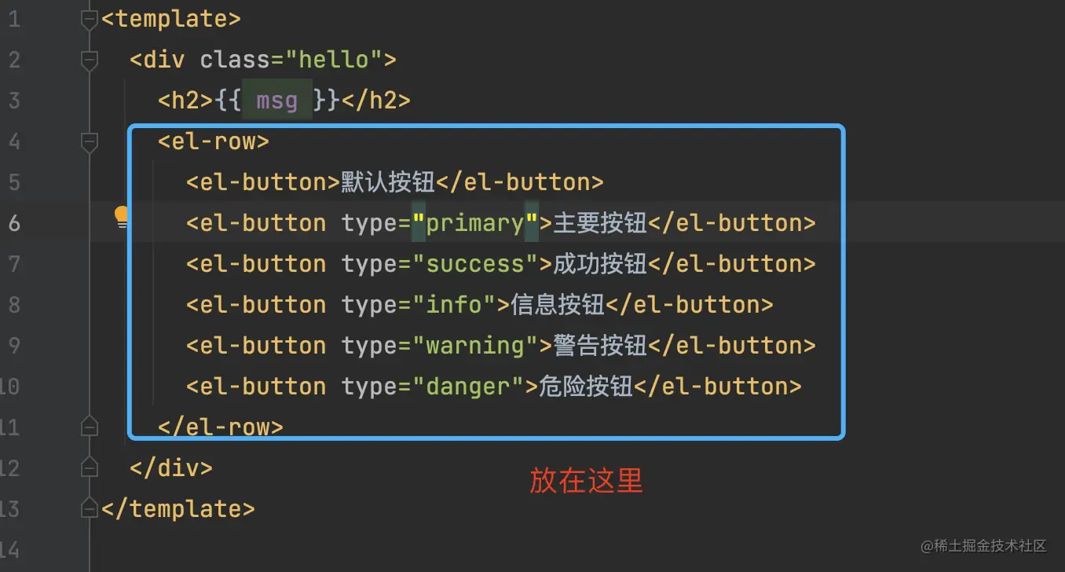Click fold end marker beside closing div
The image size is (1065, 572).
(90, 467)
